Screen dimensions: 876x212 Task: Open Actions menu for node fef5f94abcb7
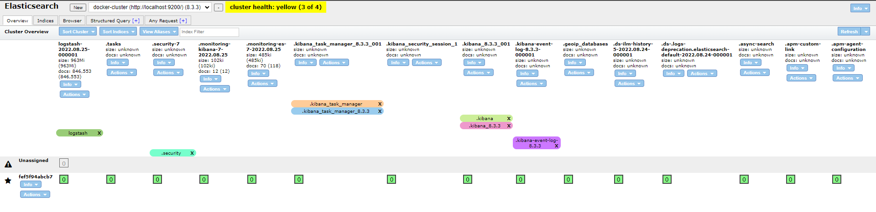(x=35, y=195)
